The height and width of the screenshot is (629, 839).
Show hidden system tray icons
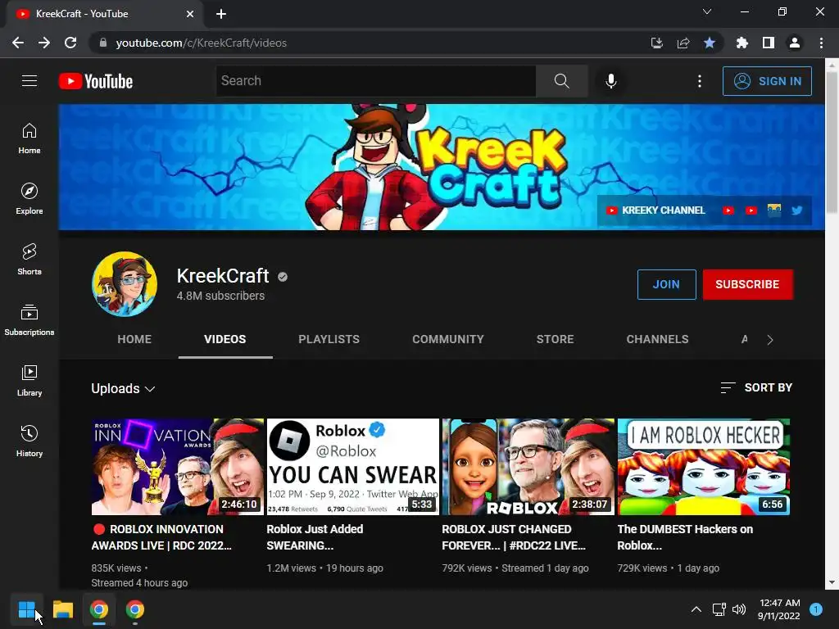click(x=696, y=609)
